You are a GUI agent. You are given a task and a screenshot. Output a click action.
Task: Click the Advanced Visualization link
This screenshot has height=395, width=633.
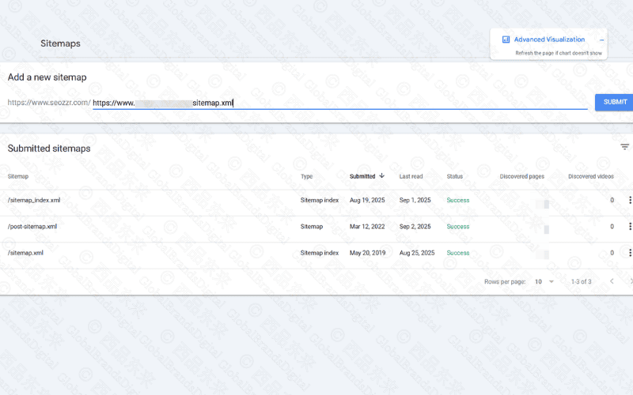point(549,39)
